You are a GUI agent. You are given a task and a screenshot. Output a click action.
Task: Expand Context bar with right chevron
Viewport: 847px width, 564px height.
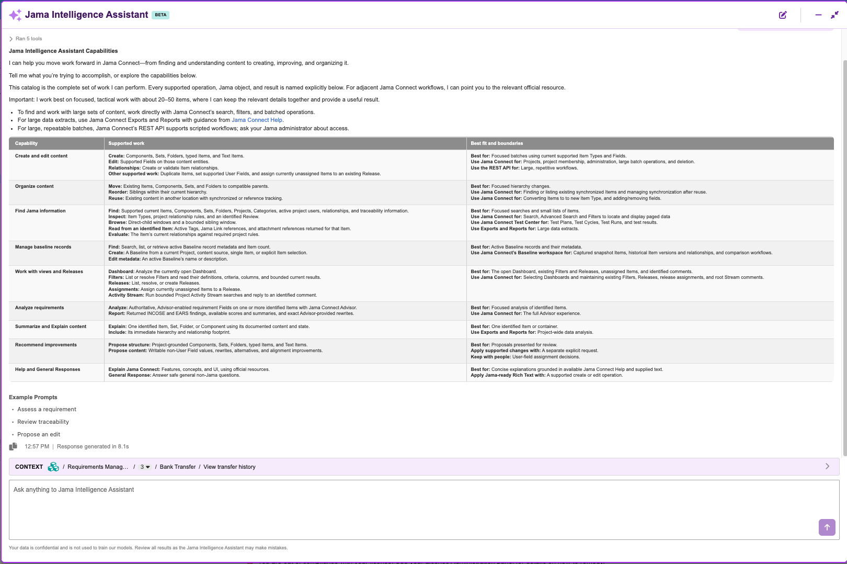(x=827, y=466)
